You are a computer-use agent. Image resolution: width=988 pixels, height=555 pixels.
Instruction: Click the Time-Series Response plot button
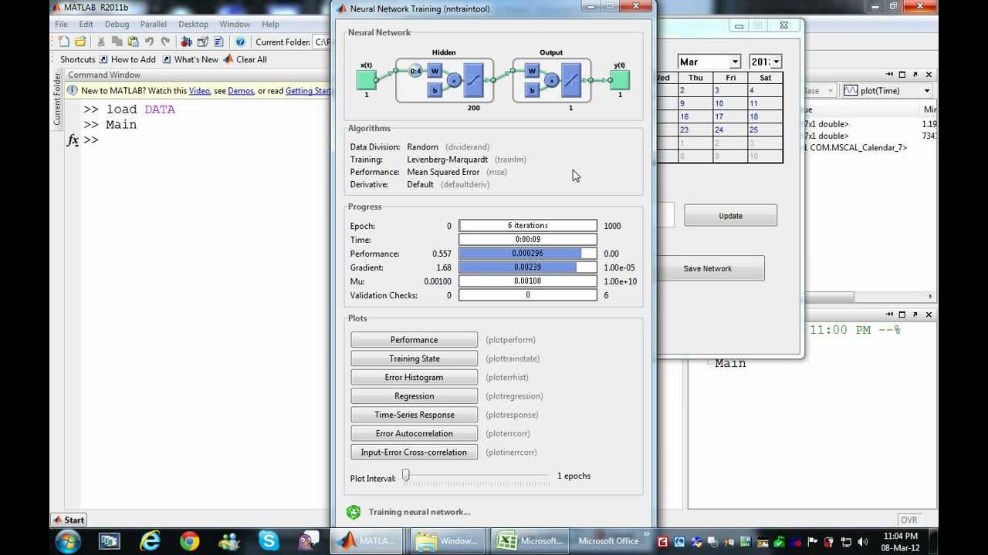[x=414, y=415]
